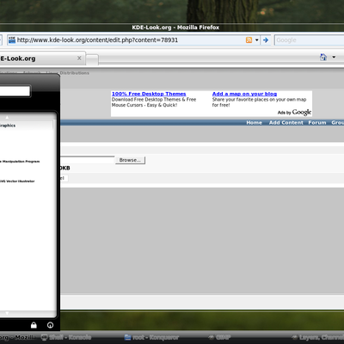Click the bookmarks icon on the tab bar
Viewport: 344px width, 344px height.
pyautogui.click(x=323, y=57)
